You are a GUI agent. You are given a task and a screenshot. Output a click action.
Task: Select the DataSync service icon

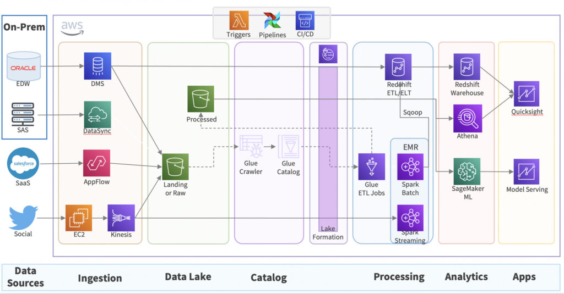point(97,114)
